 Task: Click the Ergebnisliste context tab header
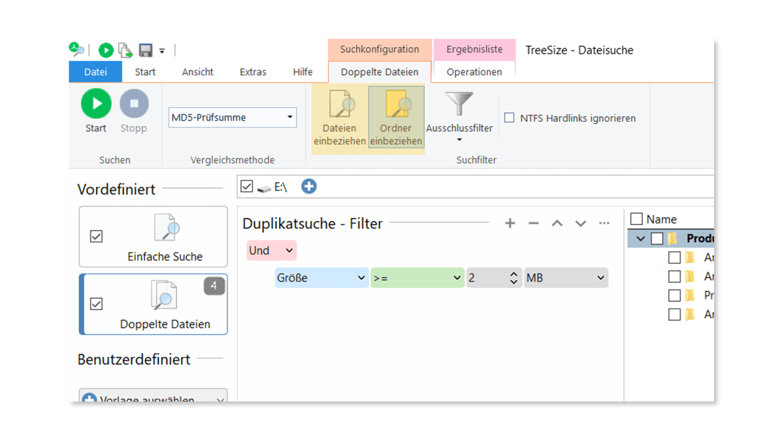474,49
